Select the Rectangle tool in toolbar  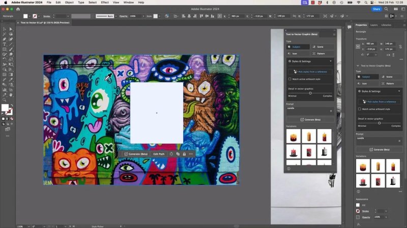point(5,49)
